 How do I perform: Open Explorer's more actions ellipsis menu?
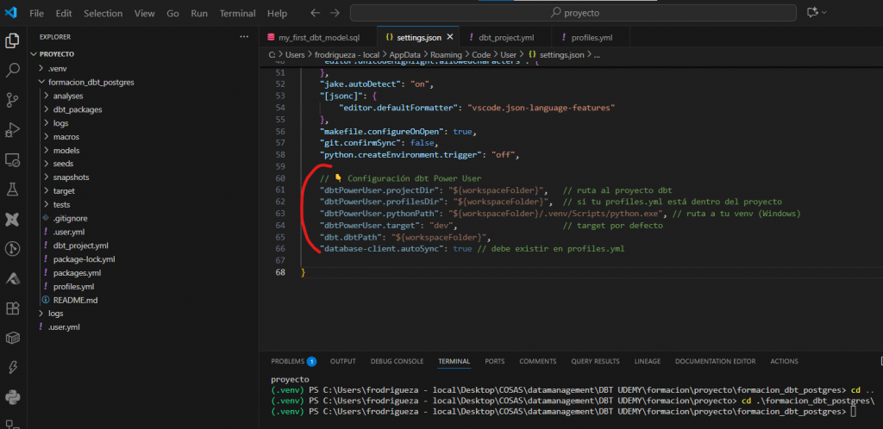click(x=244, y=37)
